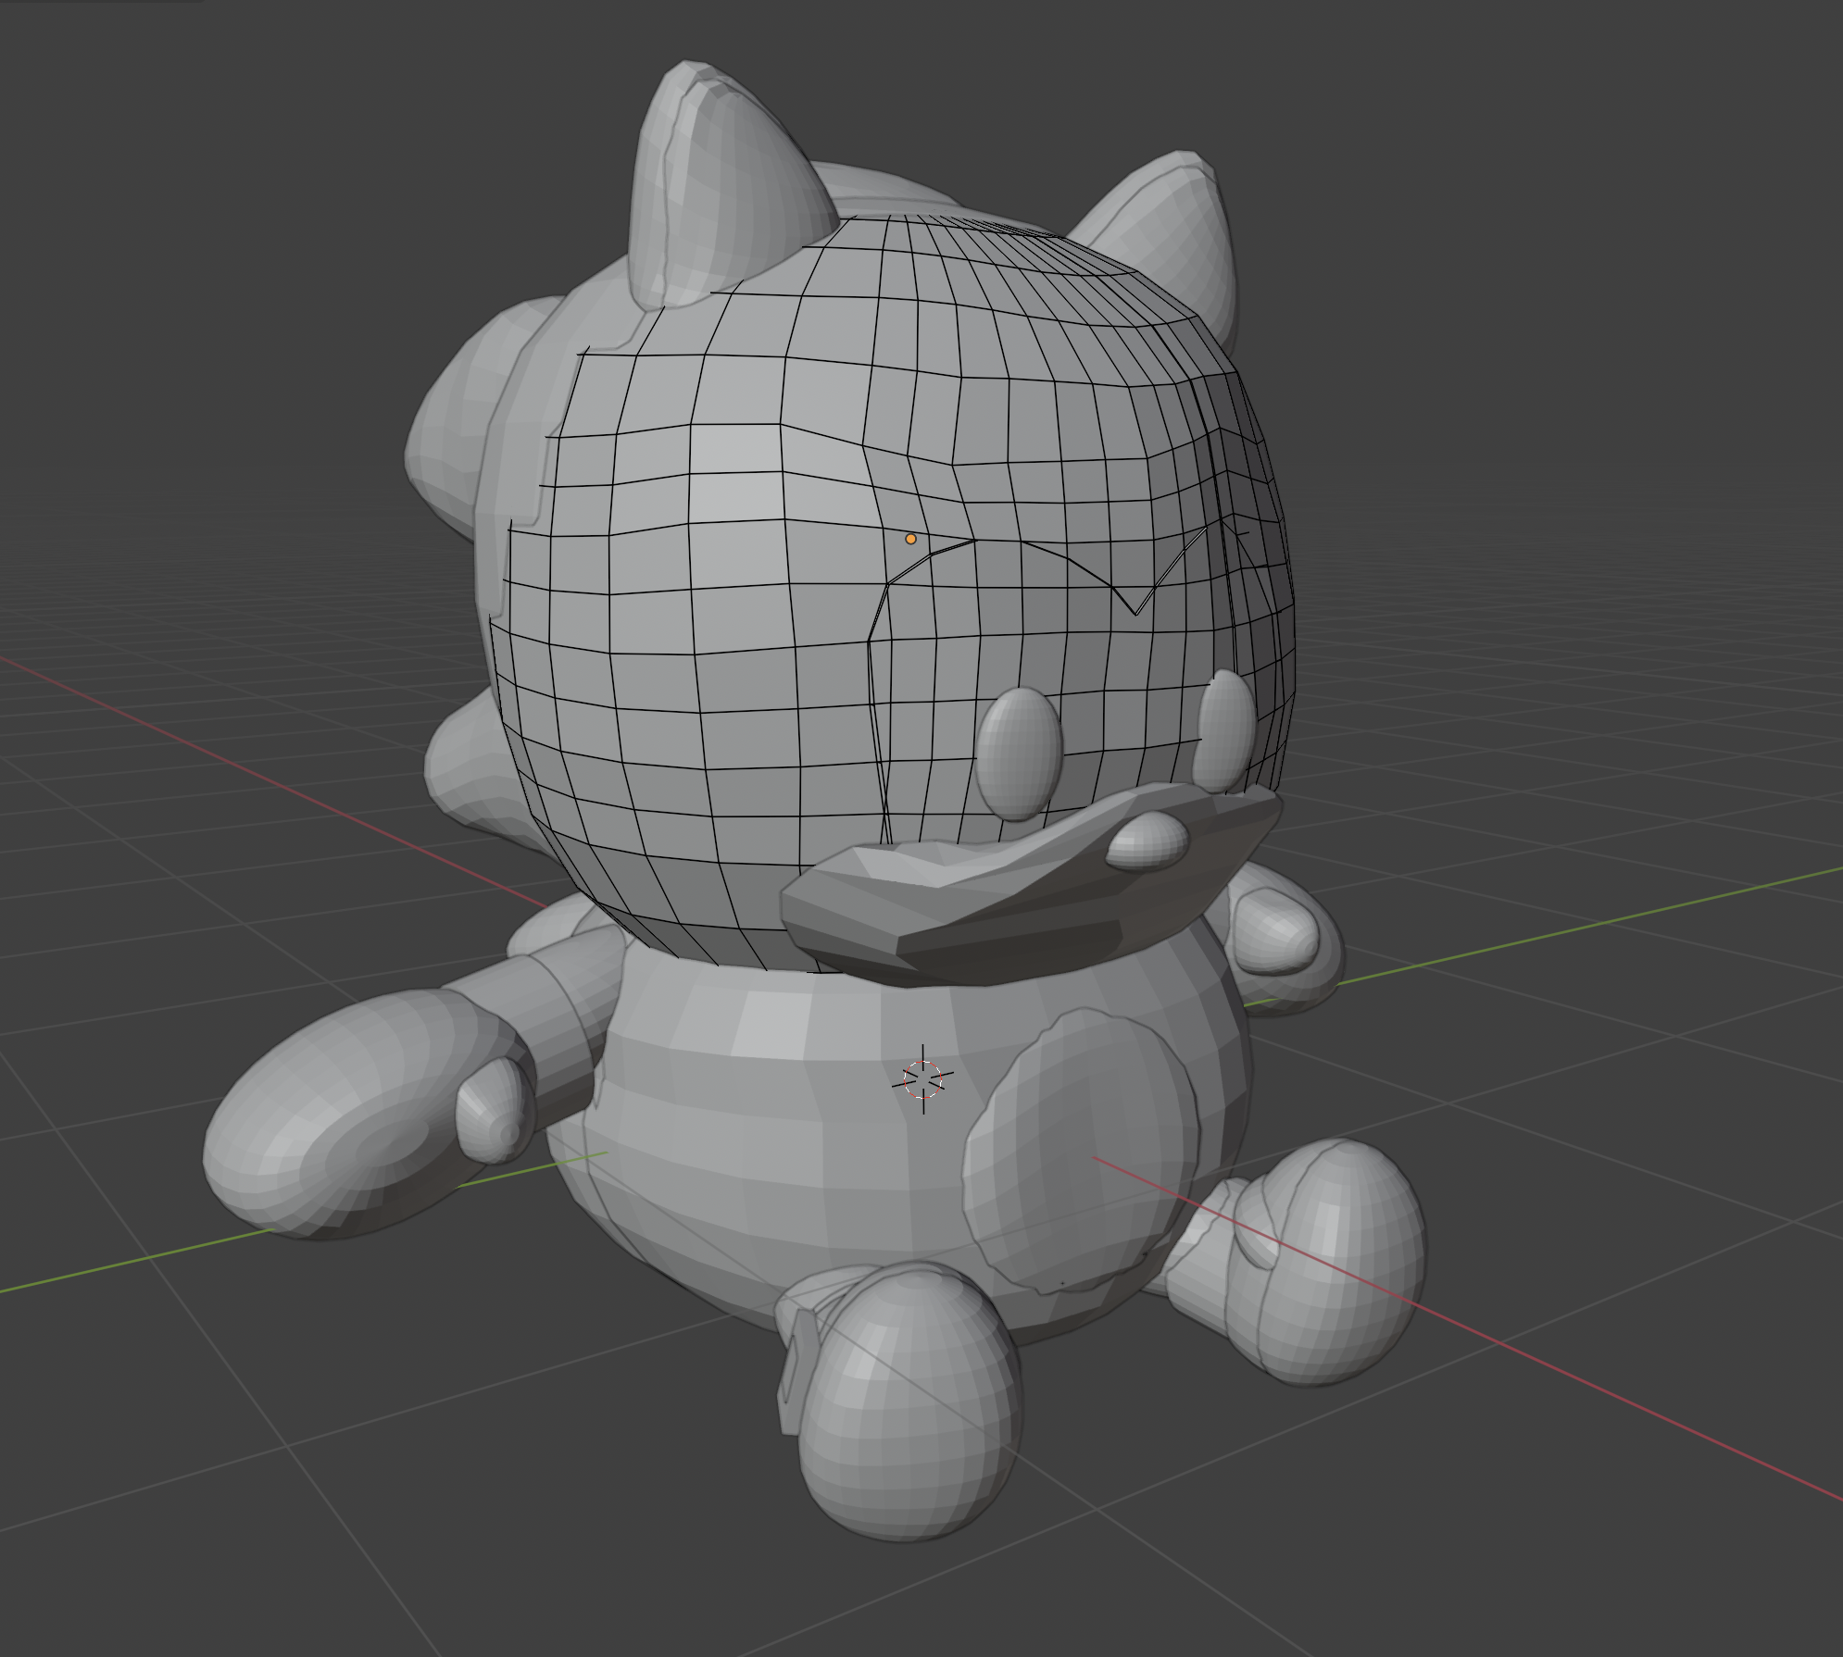
Task: Select the thumb on the extended hand
Action: [x=495, y=1111]
